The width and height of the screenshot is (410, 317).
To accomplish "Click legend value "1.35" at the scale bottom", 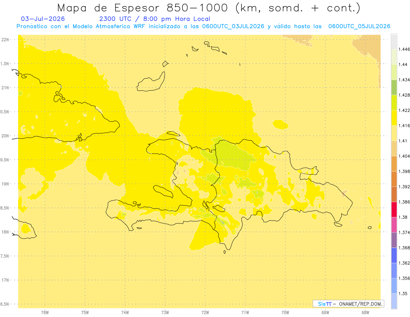I will click(x=403, y=293).
